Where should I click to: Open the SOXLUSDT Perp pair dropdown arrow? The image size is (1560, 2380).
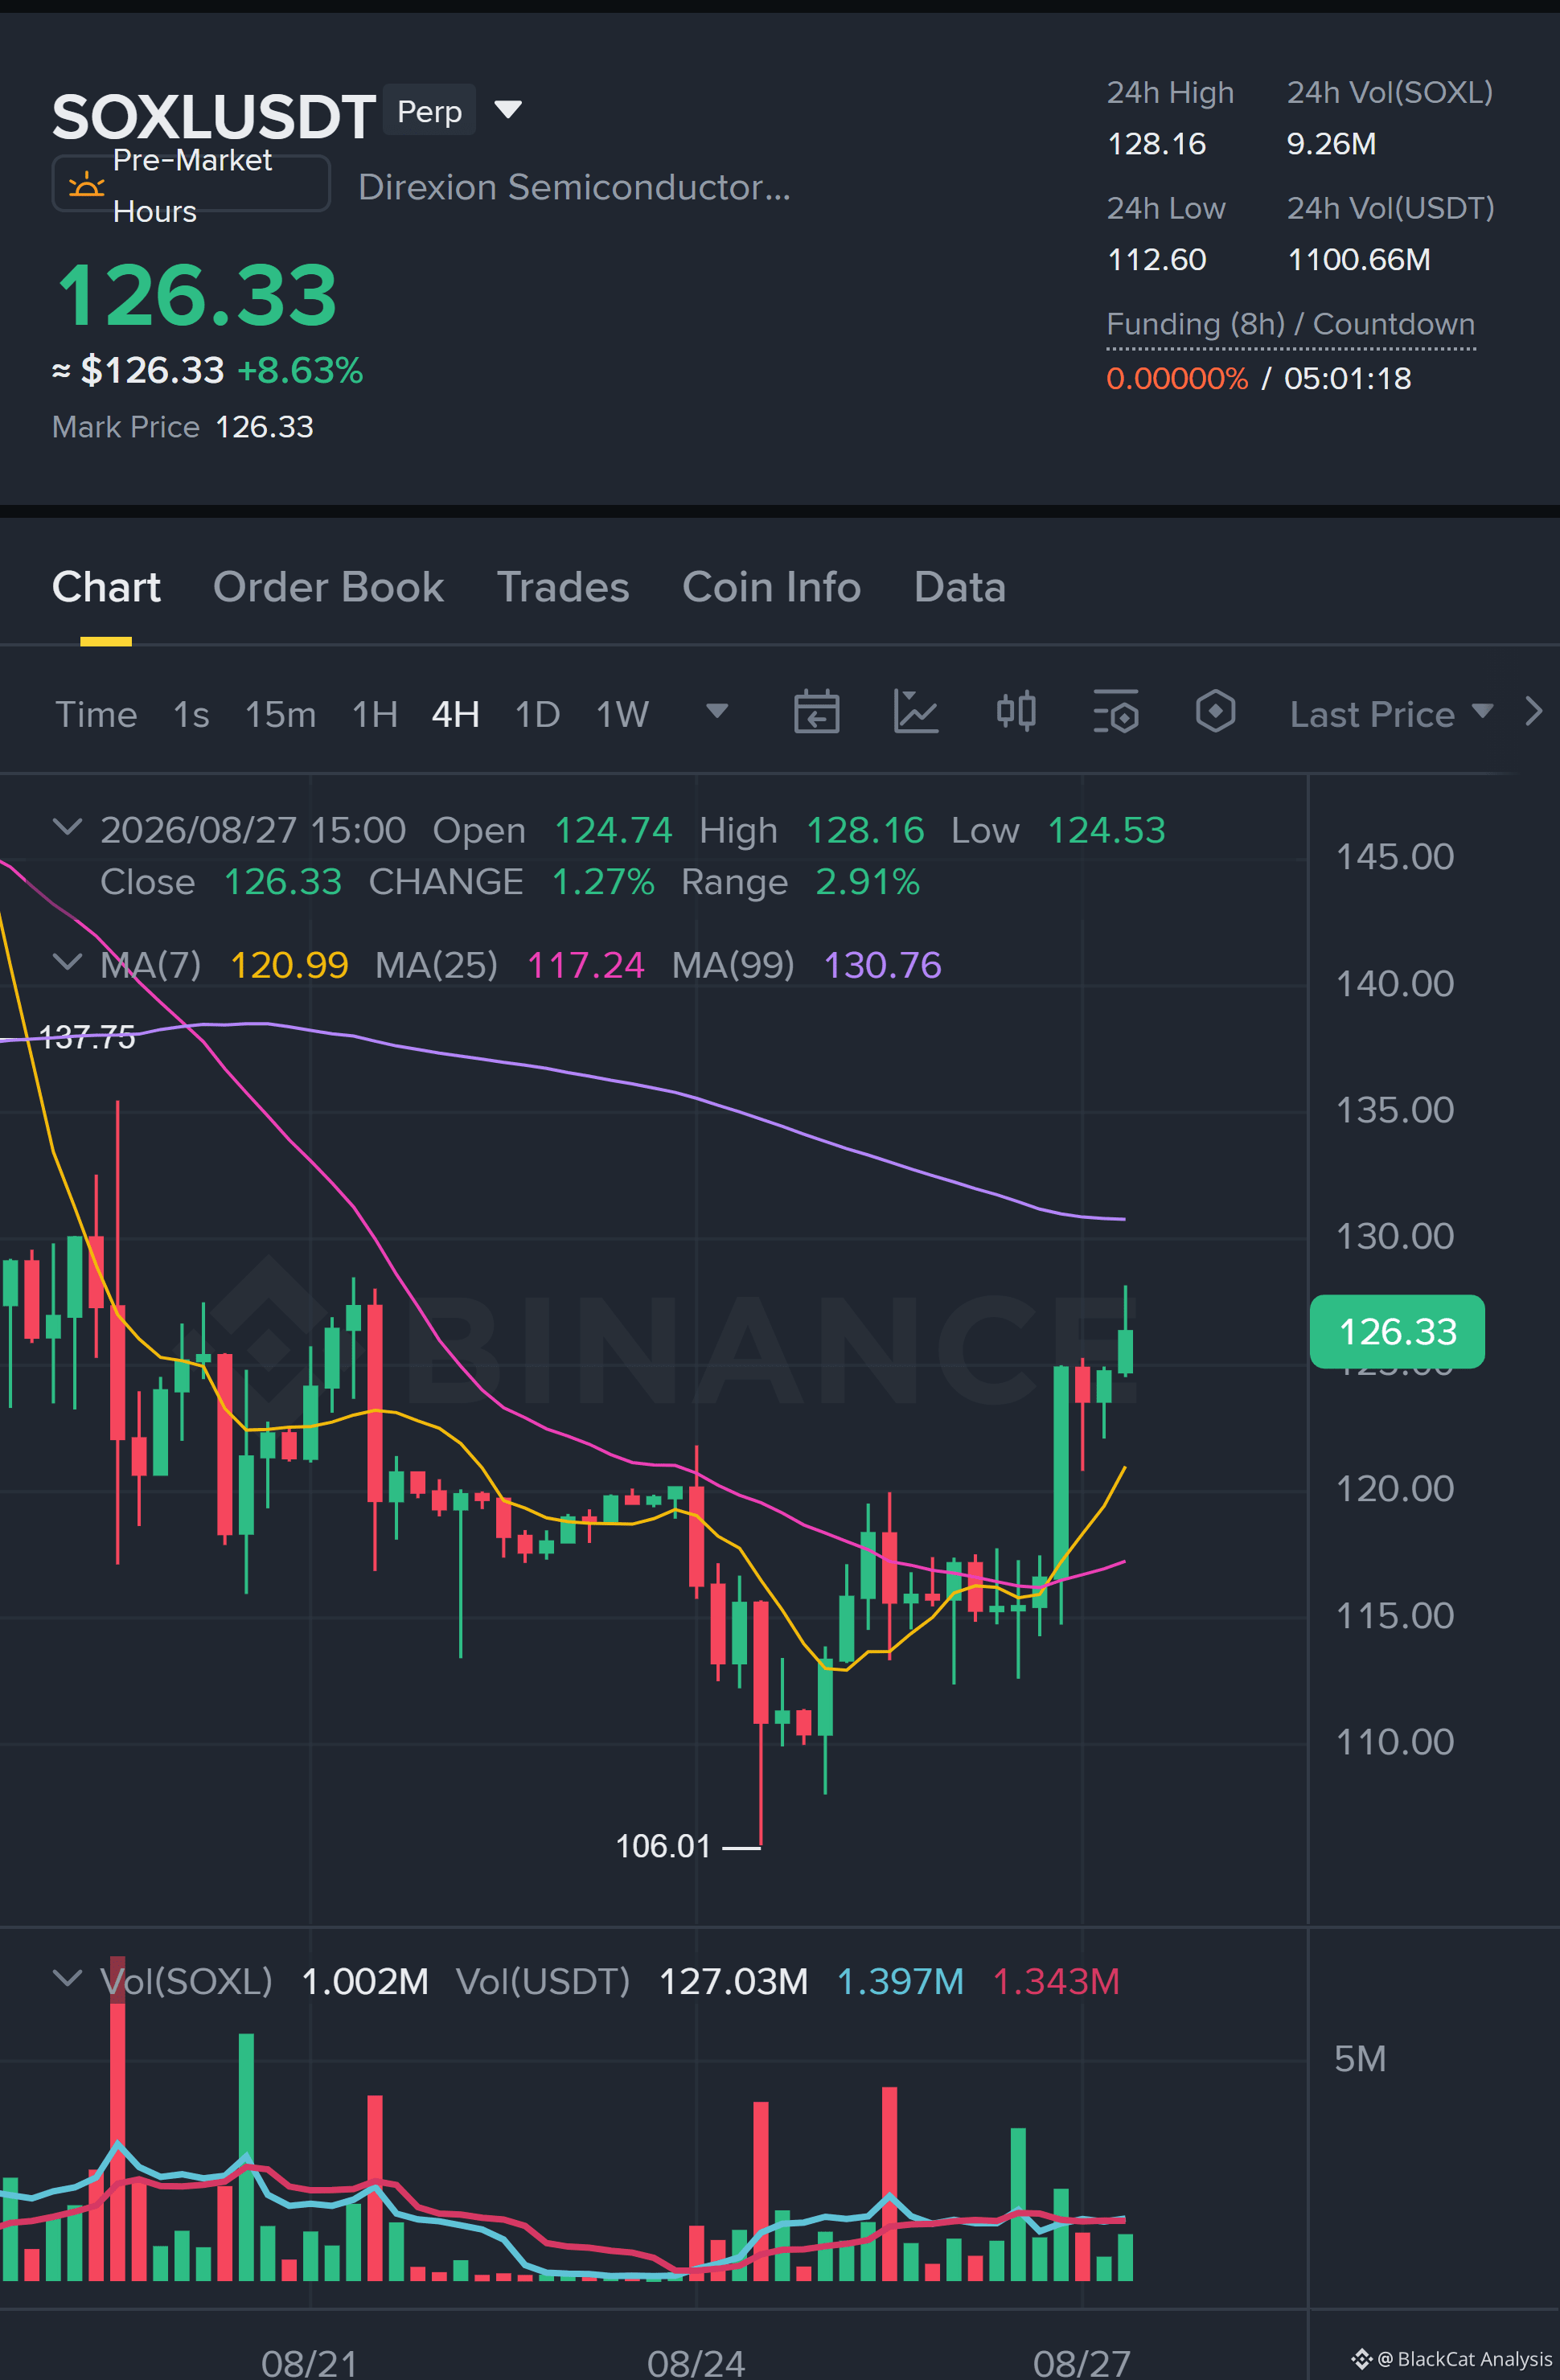(x=508, y=109)
